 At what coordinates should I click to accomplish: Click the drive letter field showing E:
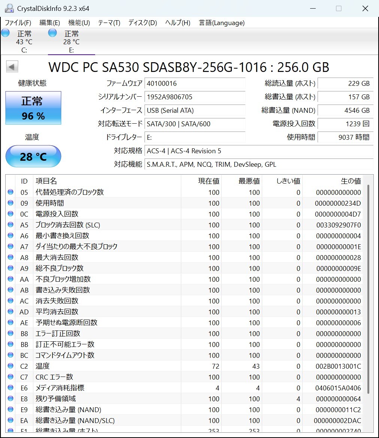point(195,137)
